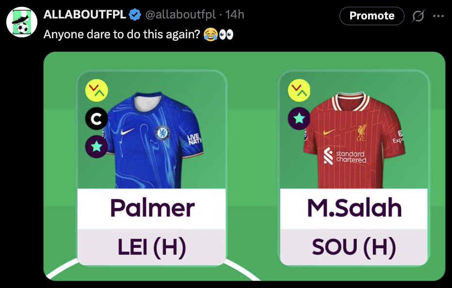The height and width of the screenshot is (288, 452).
Task: Click the Promote button
Action: (x=372, y=16)
